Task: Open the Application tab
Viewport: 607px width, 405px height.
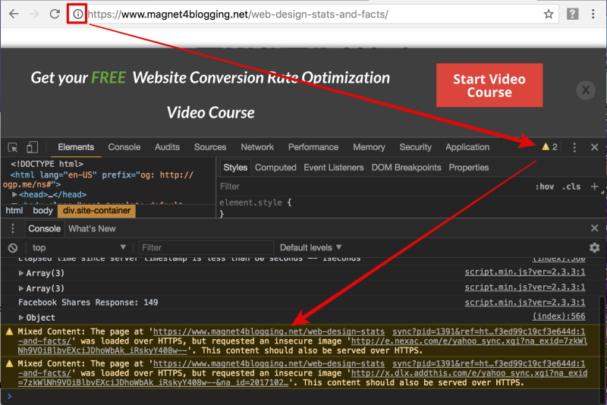Action: pyautogui.click(x=467, y=147)
